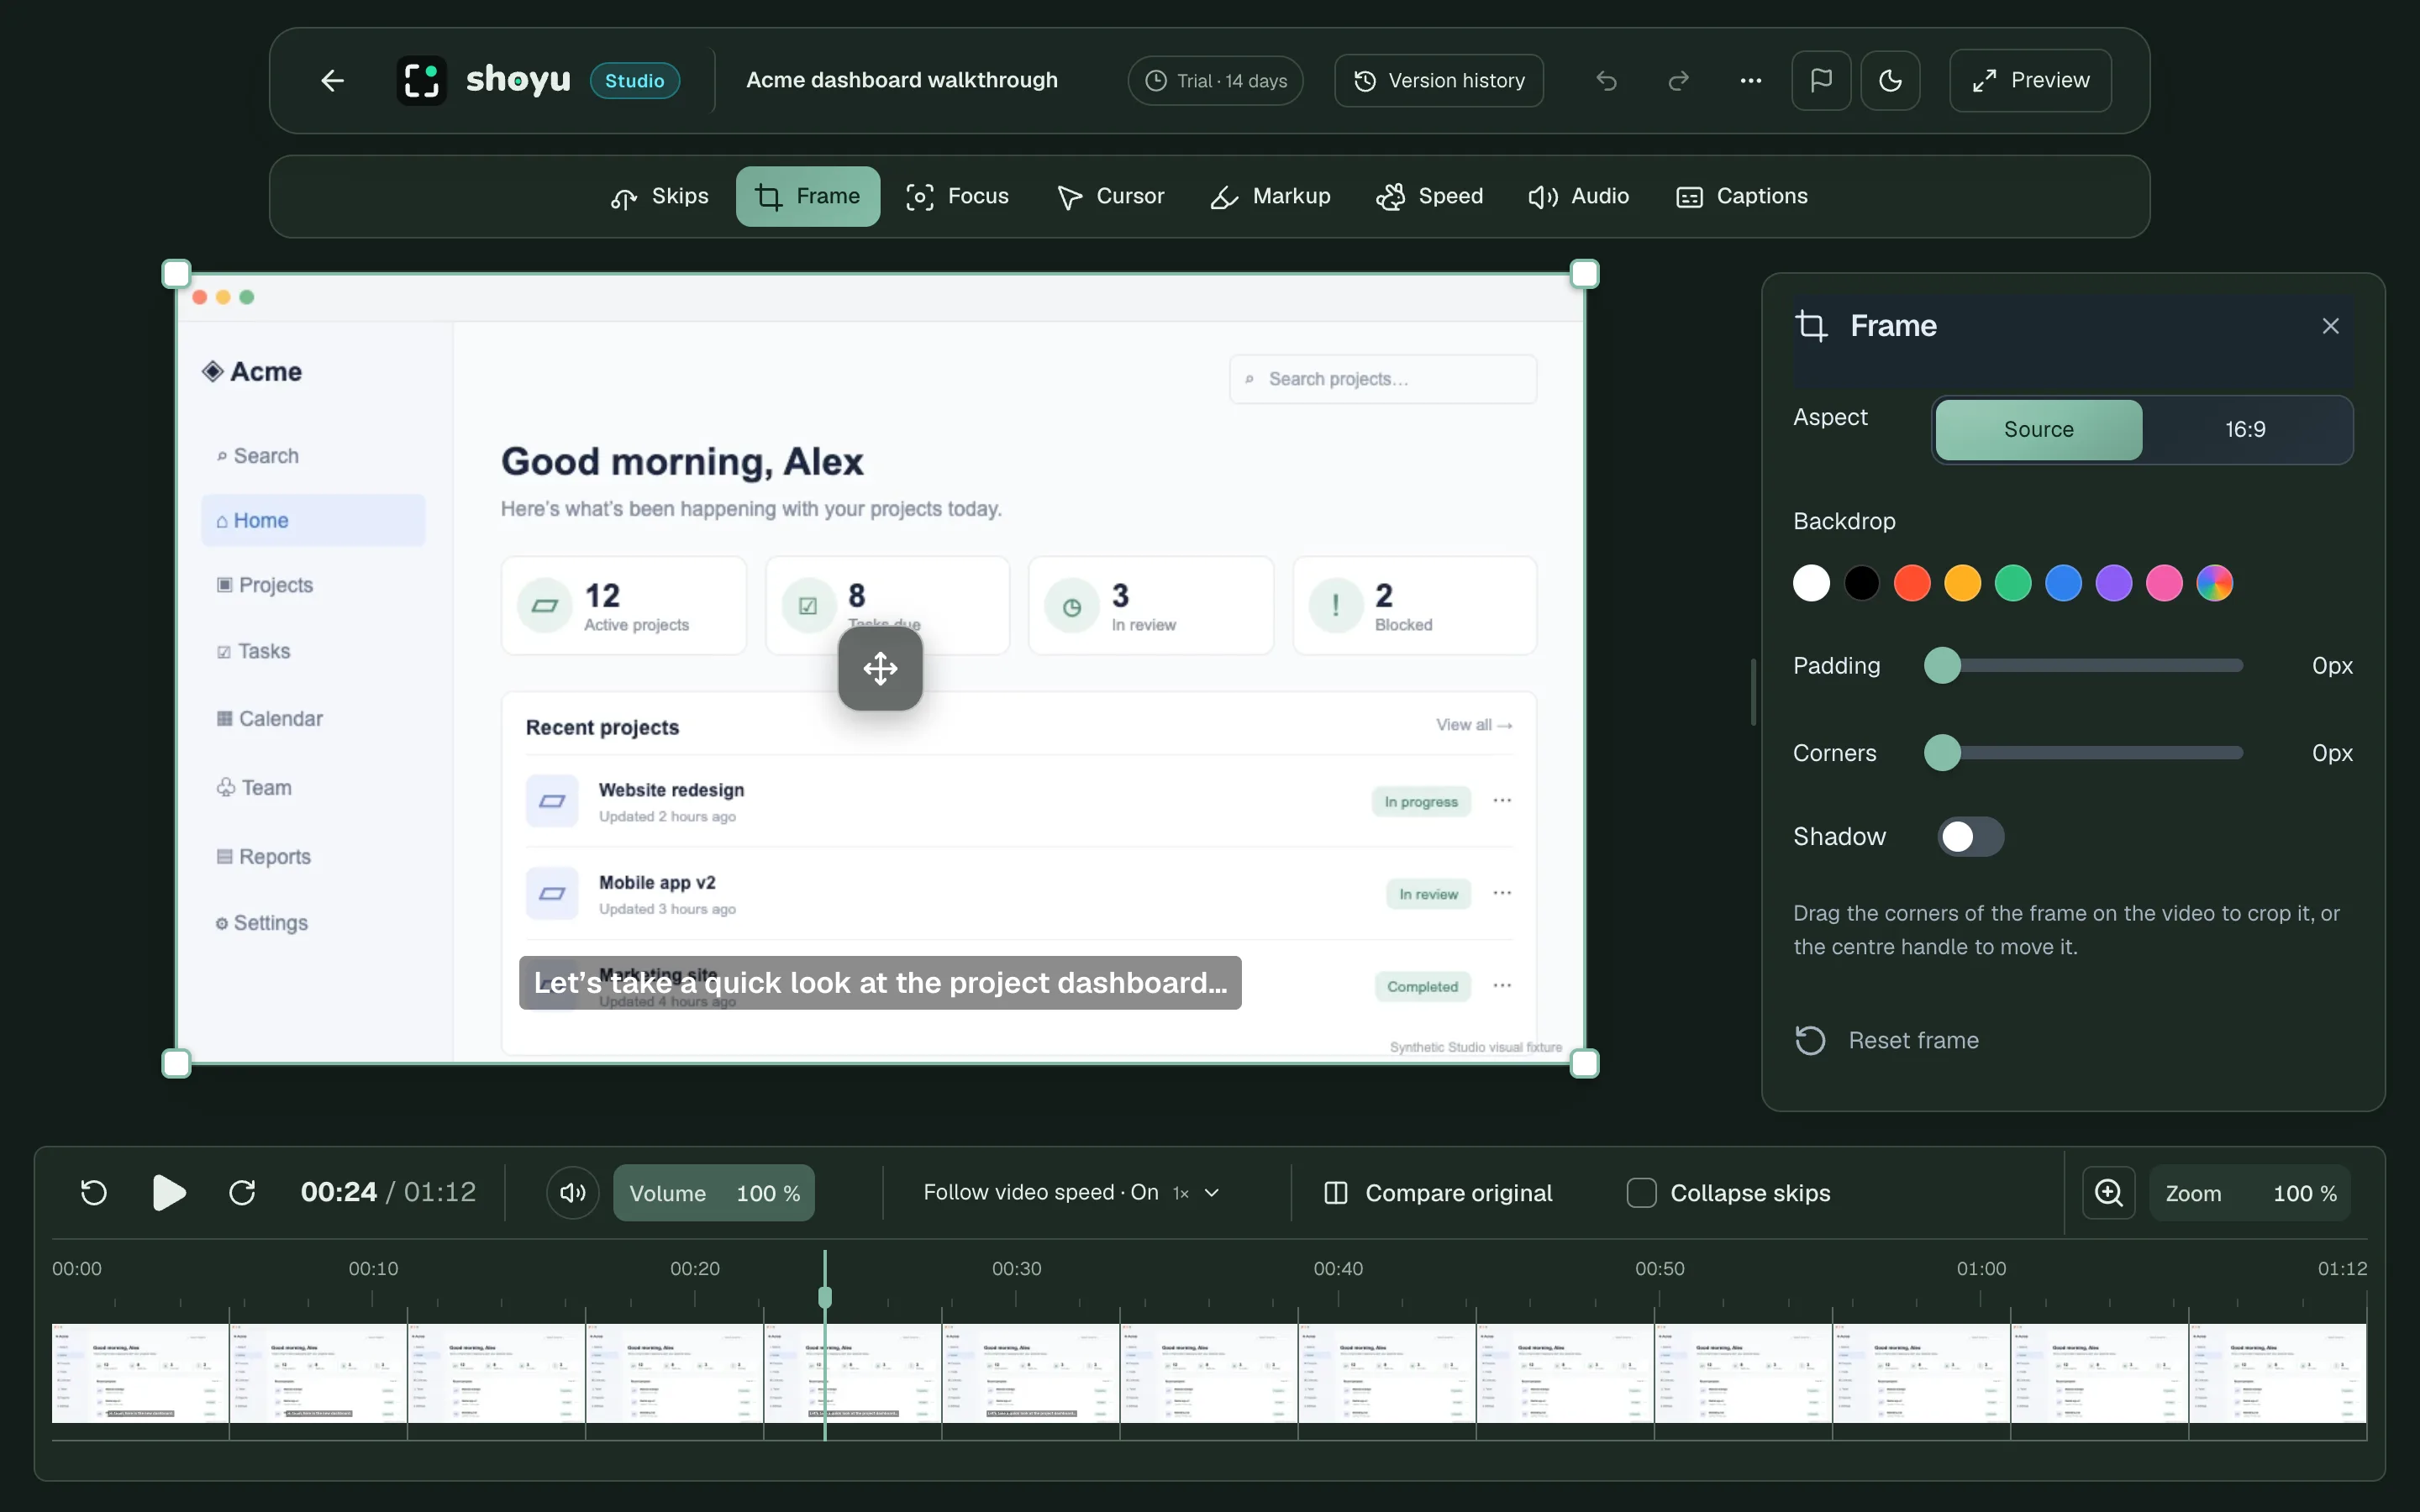Choose the rainbow custom backdrop swatch

[2214, 583]
